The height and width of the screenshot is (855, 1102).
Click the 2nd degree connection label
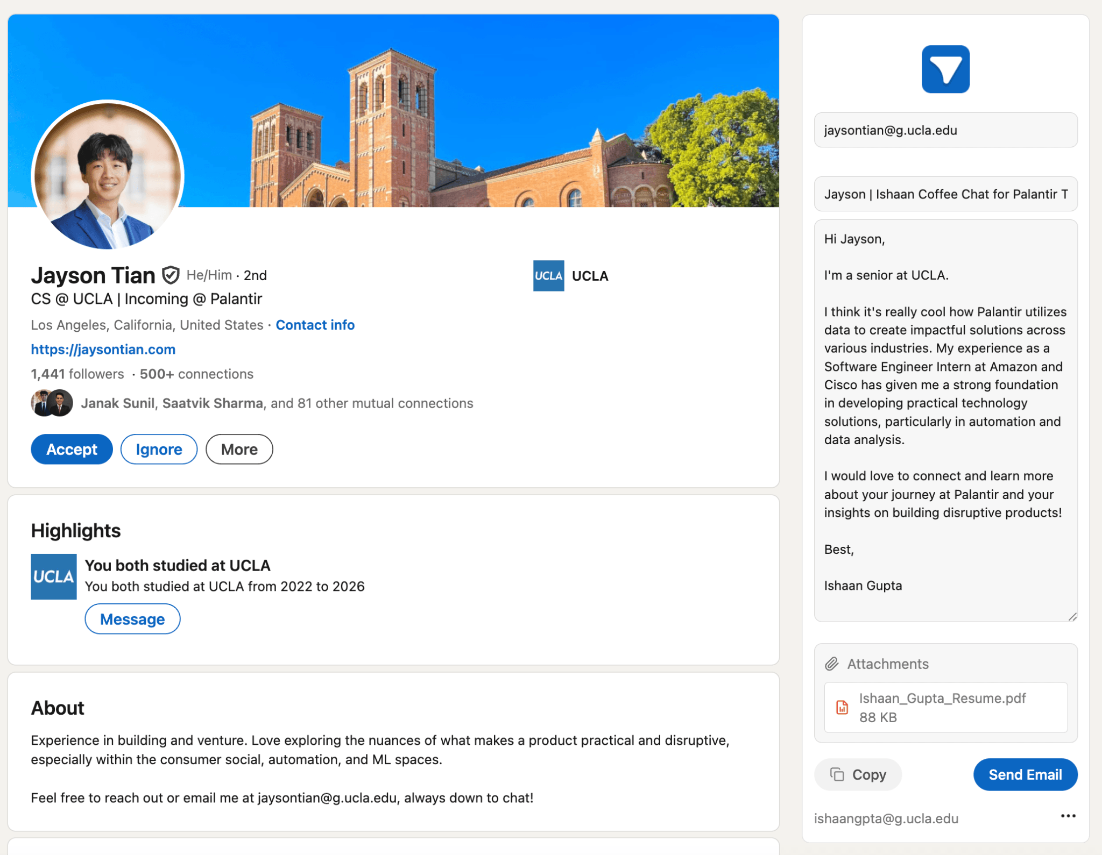click(255, 275)
